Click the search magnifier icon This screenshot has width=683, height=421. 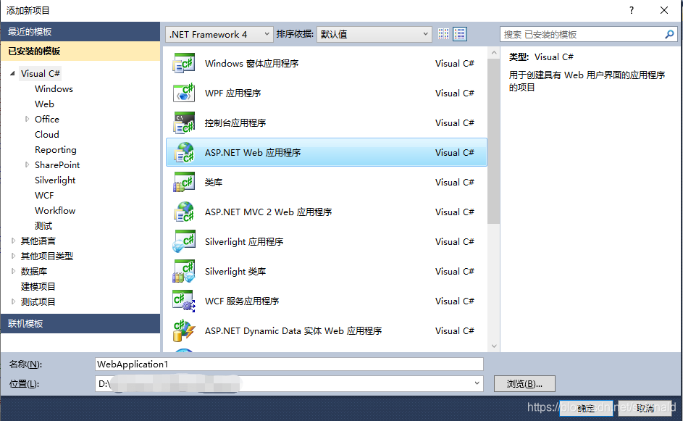[669, 34]
